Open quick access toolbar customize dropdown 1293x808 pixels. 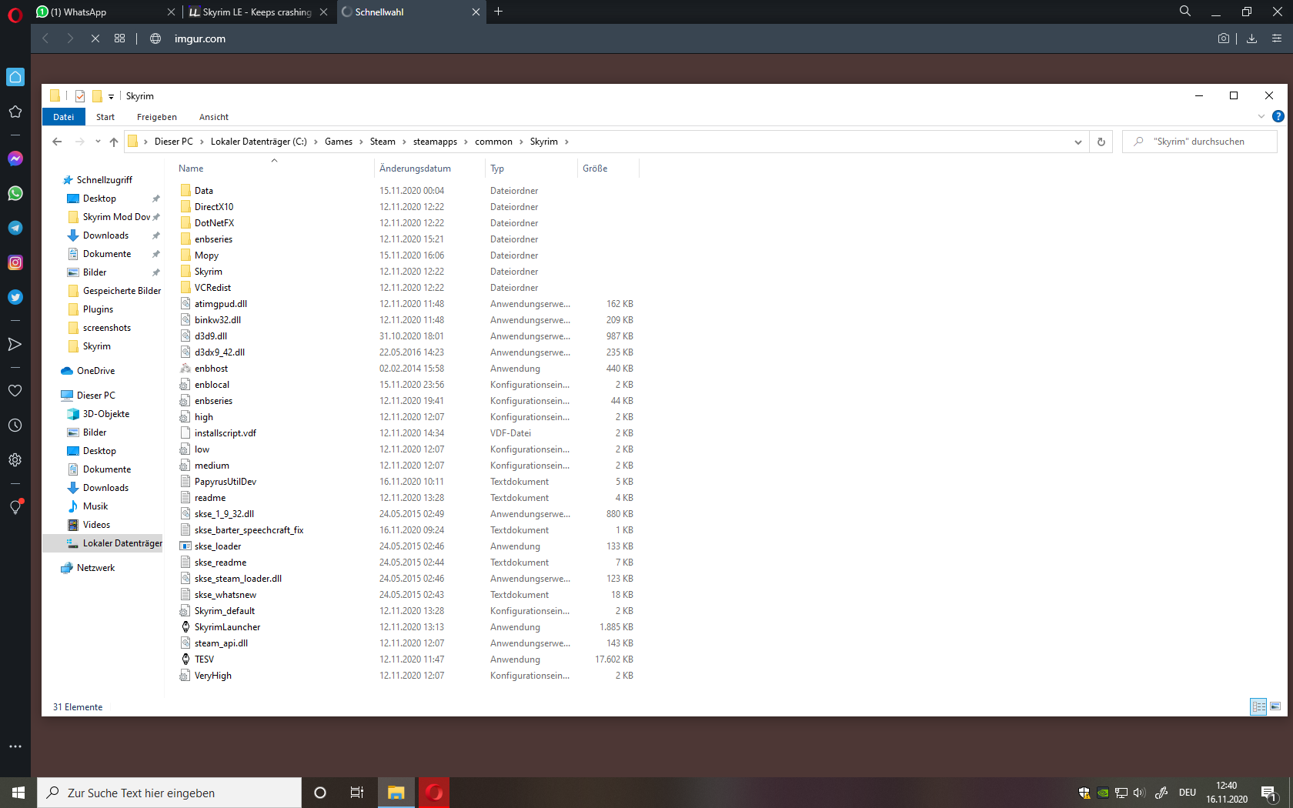click(x=111, y=96)
